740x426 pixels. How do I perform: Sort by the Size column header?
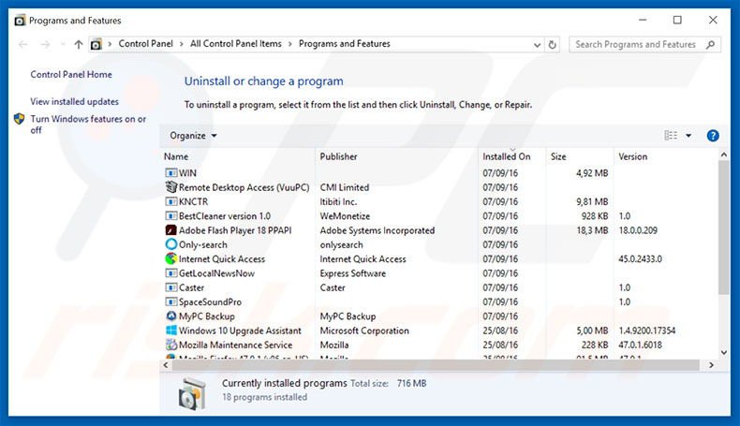click(x=558, y=156)
